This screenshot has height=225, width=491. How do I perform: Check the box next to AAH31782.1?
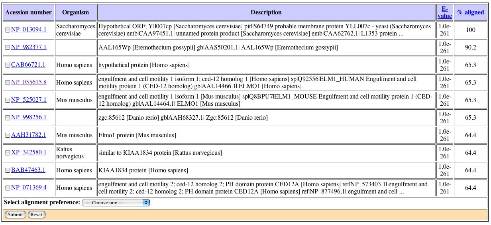[x=8, y=135]
